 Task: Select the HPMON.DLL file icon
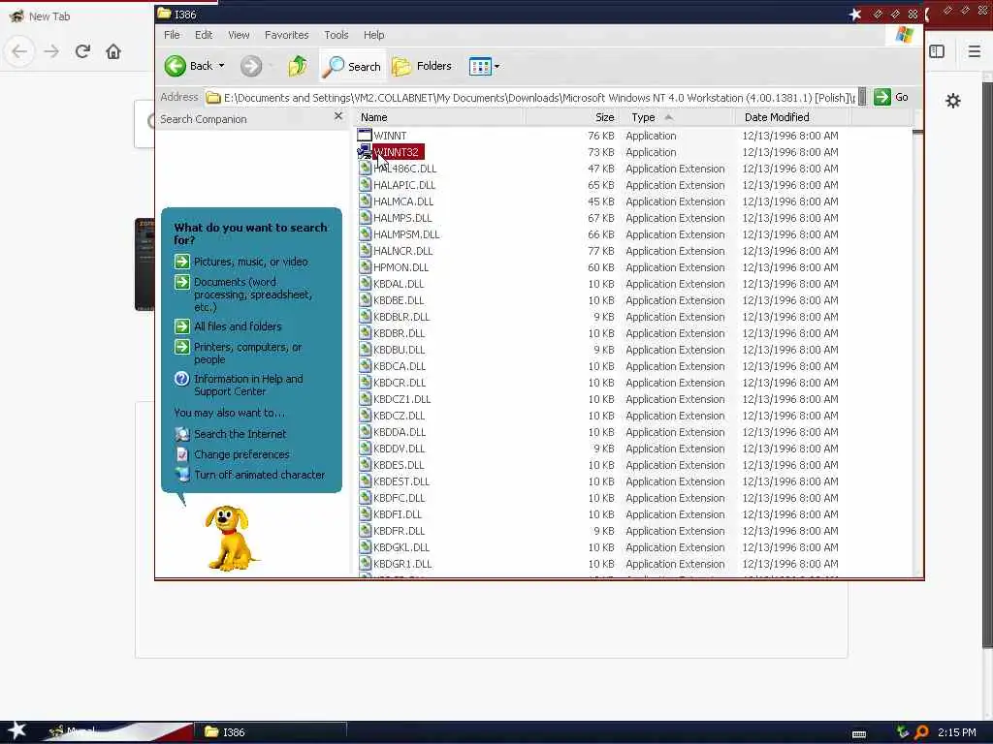coord(365,266)
